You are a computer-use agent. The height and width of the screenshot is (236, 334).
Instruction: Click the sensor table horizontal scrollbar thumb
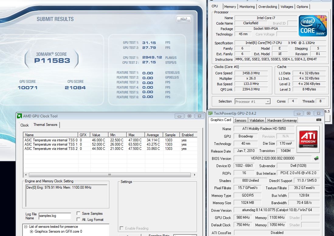[x=110, y=175]
